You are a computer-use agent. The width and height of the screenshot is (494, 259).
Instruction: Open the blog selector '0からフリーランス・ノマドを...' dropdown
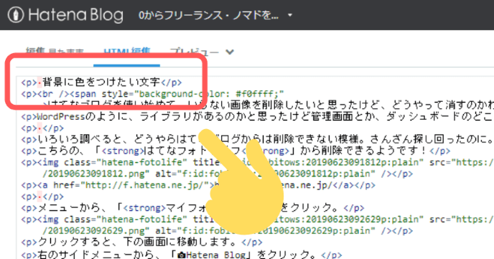215,15
